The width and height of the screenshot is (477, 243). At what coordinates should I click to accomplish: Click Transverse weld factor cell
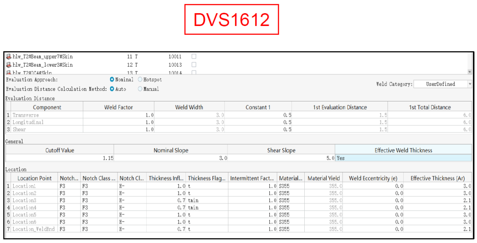[x=118, y=115]
